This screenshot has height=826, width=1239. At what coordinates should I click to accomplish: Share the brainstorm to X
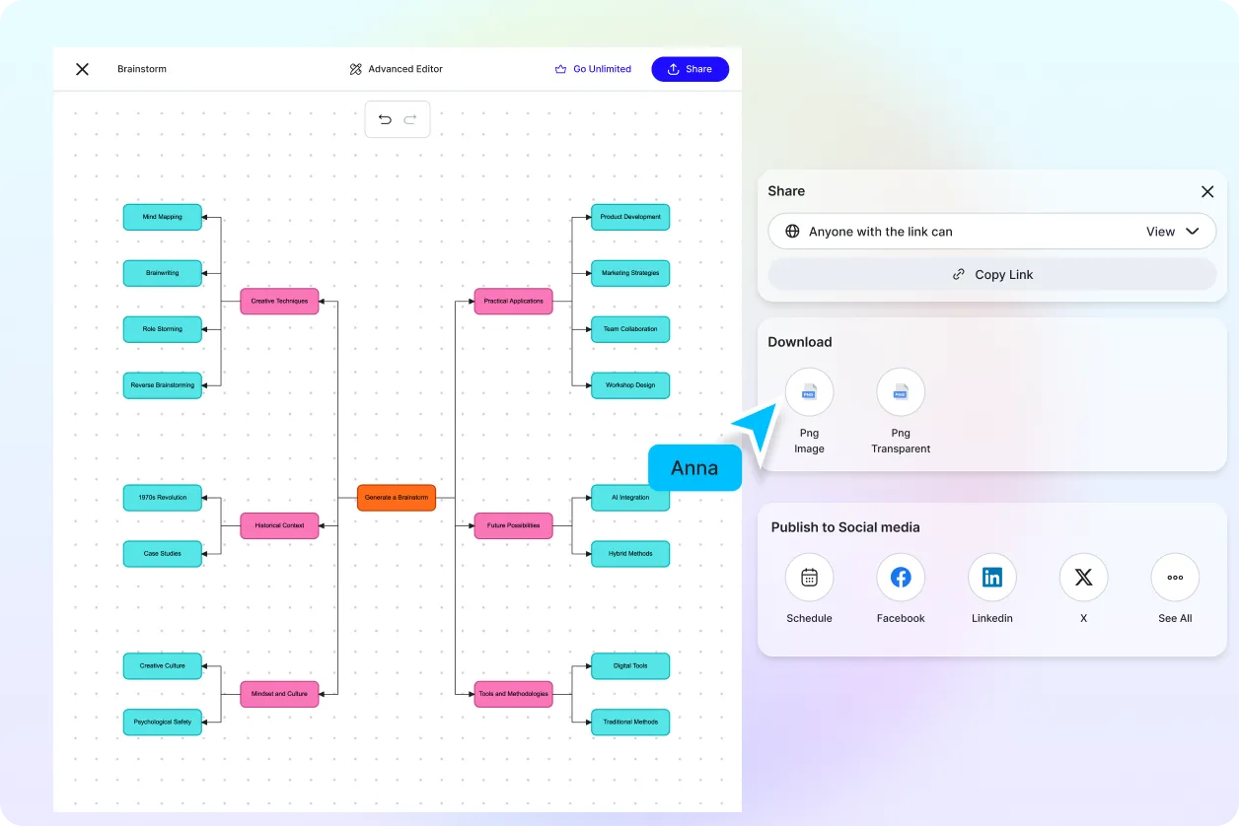pos(1083,577)
